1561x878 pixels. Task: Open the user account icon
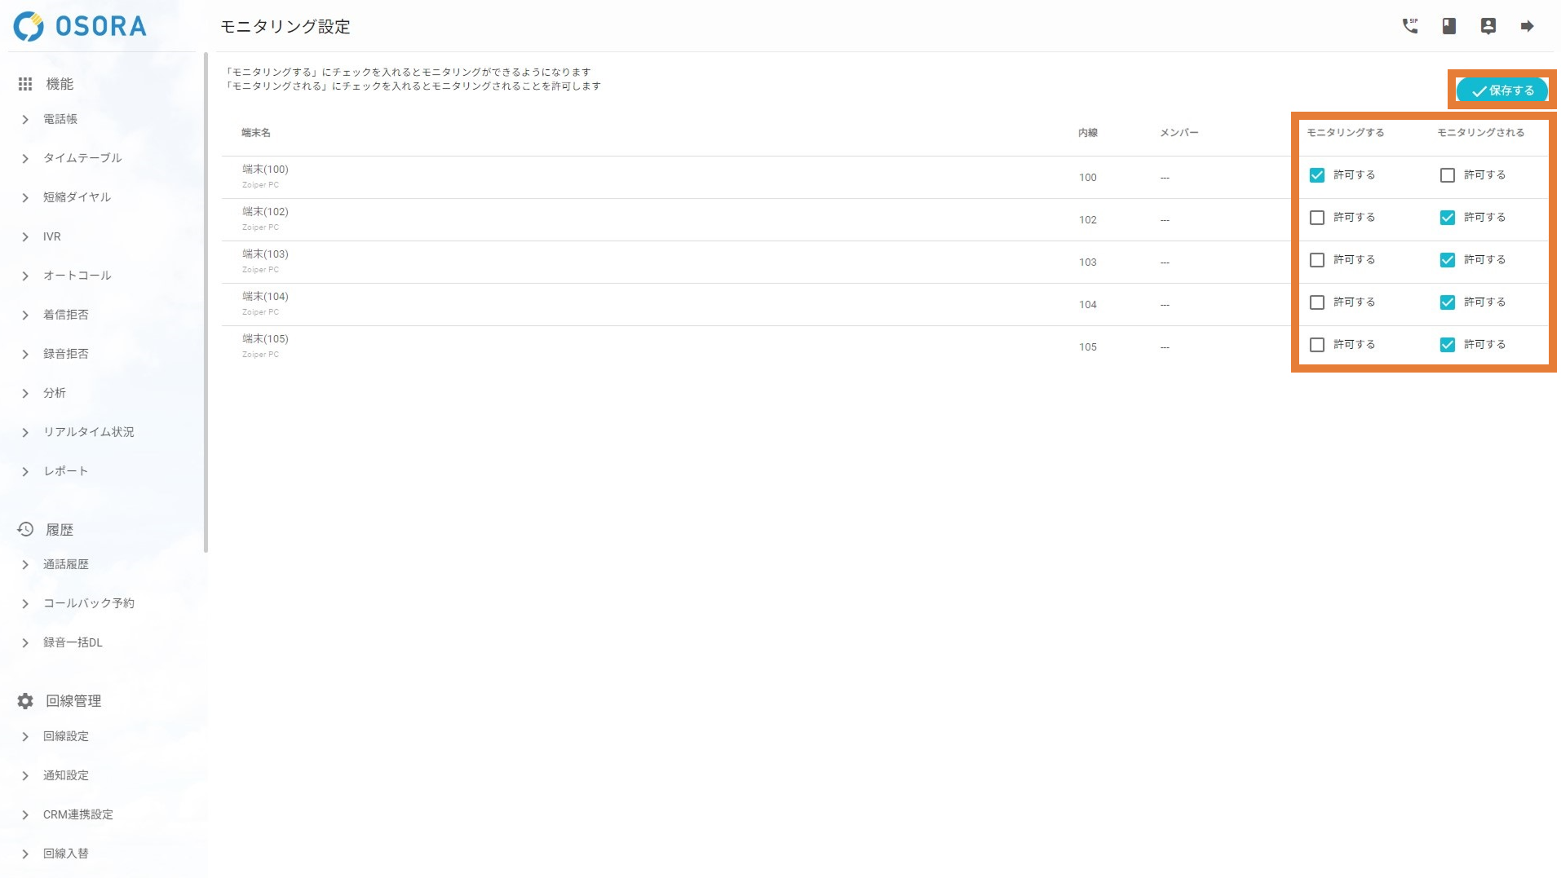(x=1488, y=26)
